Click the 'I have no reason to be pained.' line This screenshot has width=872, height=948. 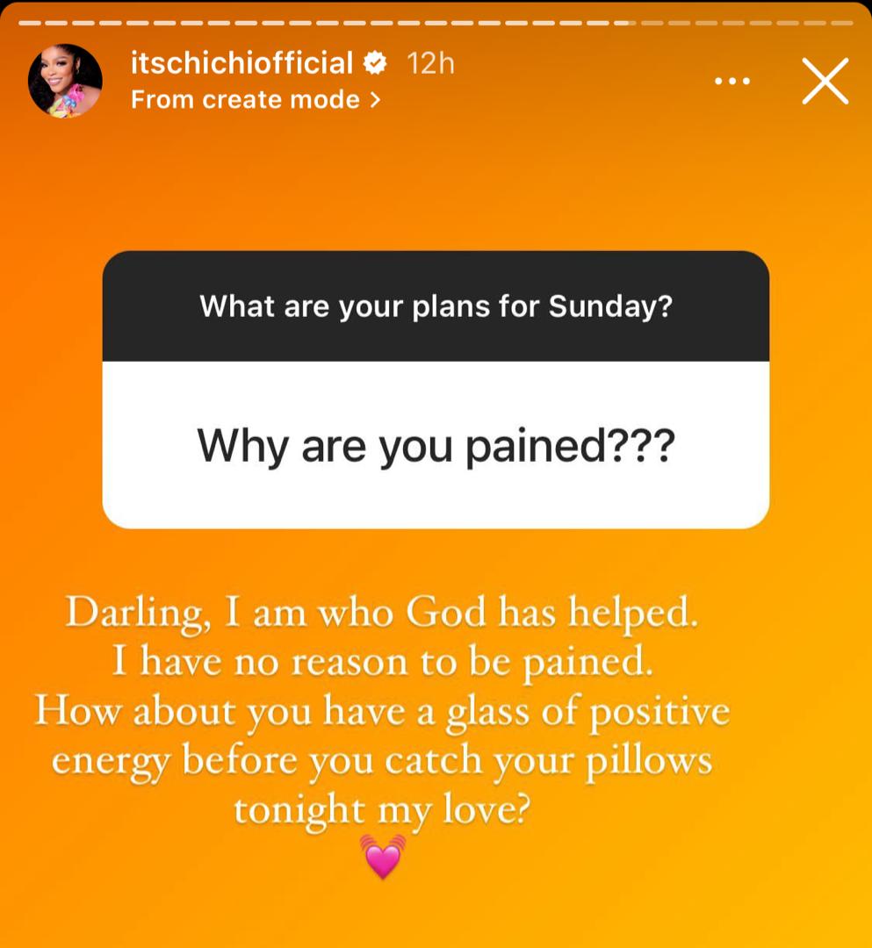tap(383, 662)
